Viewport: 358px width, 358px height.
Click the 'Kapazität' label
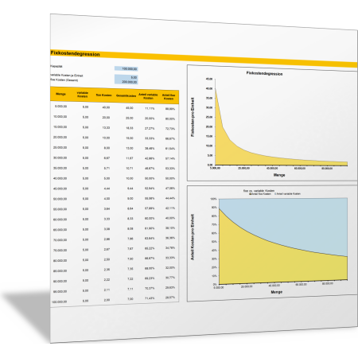[56, 66]
